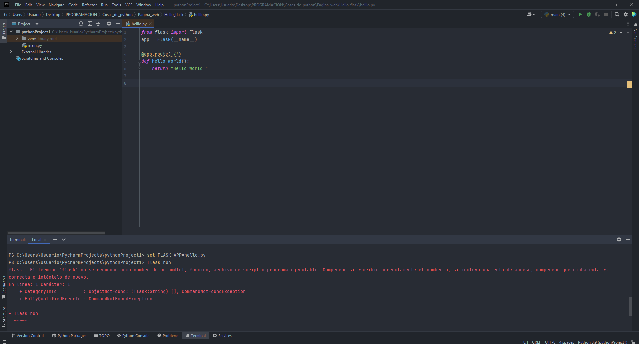This screenshot has width=639, height=344.
Task: Expand the venv folder
Action: (17, 38)
